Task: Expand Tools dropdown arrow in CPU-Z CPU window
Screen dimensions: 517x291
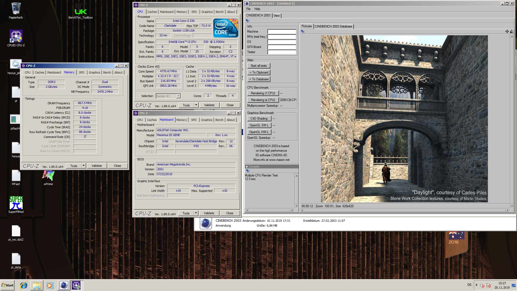Action: 196,105
